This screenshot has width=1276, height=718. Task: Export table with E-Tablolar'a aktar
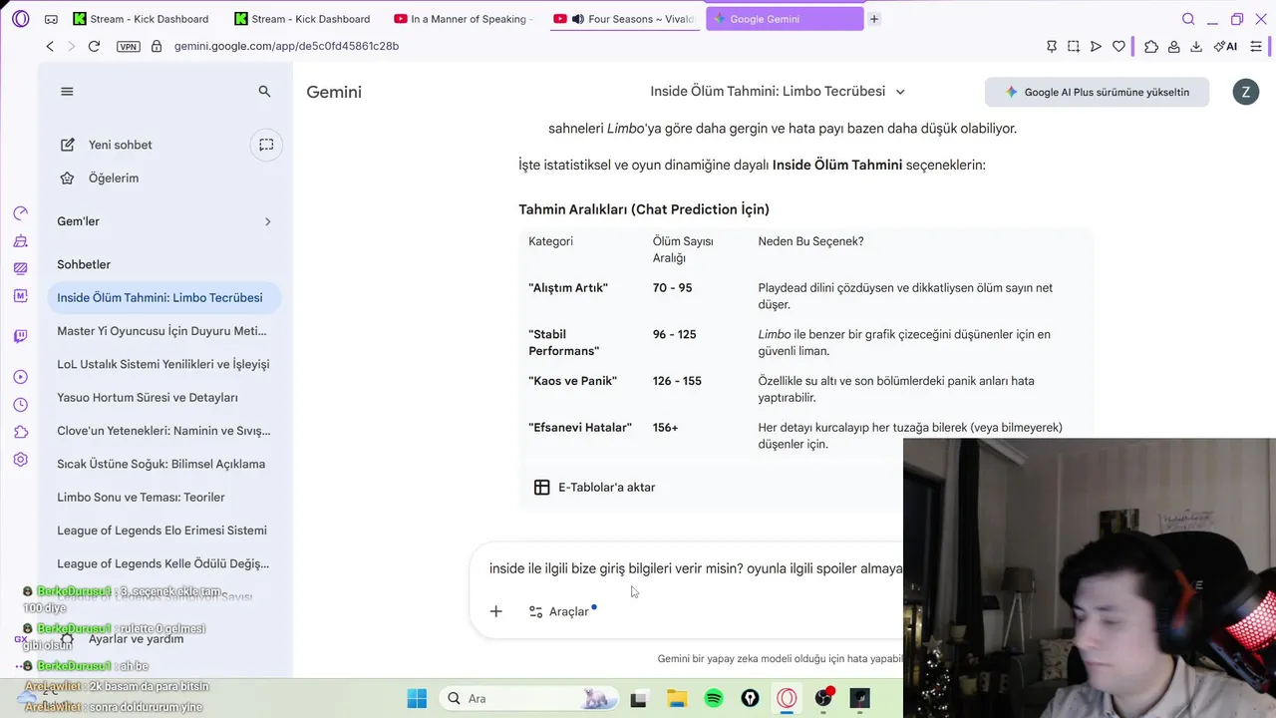point(594,488)
